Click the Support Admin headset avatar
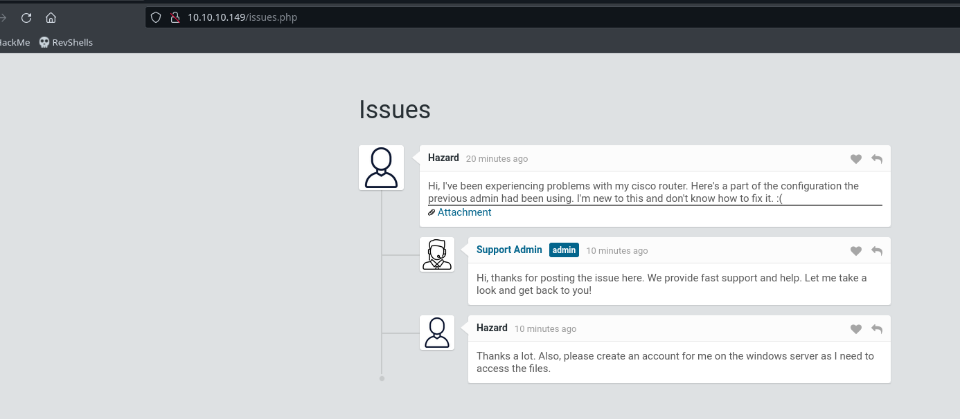The height and width of the screenshot is (419, 960). (x=437, y=254)
